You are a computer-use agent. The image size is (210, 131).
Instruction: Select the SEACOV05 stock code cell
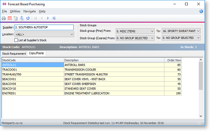pos(33,84)
